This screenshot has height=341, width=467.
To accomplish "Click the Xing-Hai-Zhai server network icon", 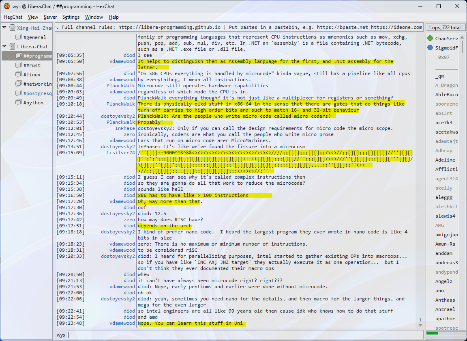I will (13, 28).
